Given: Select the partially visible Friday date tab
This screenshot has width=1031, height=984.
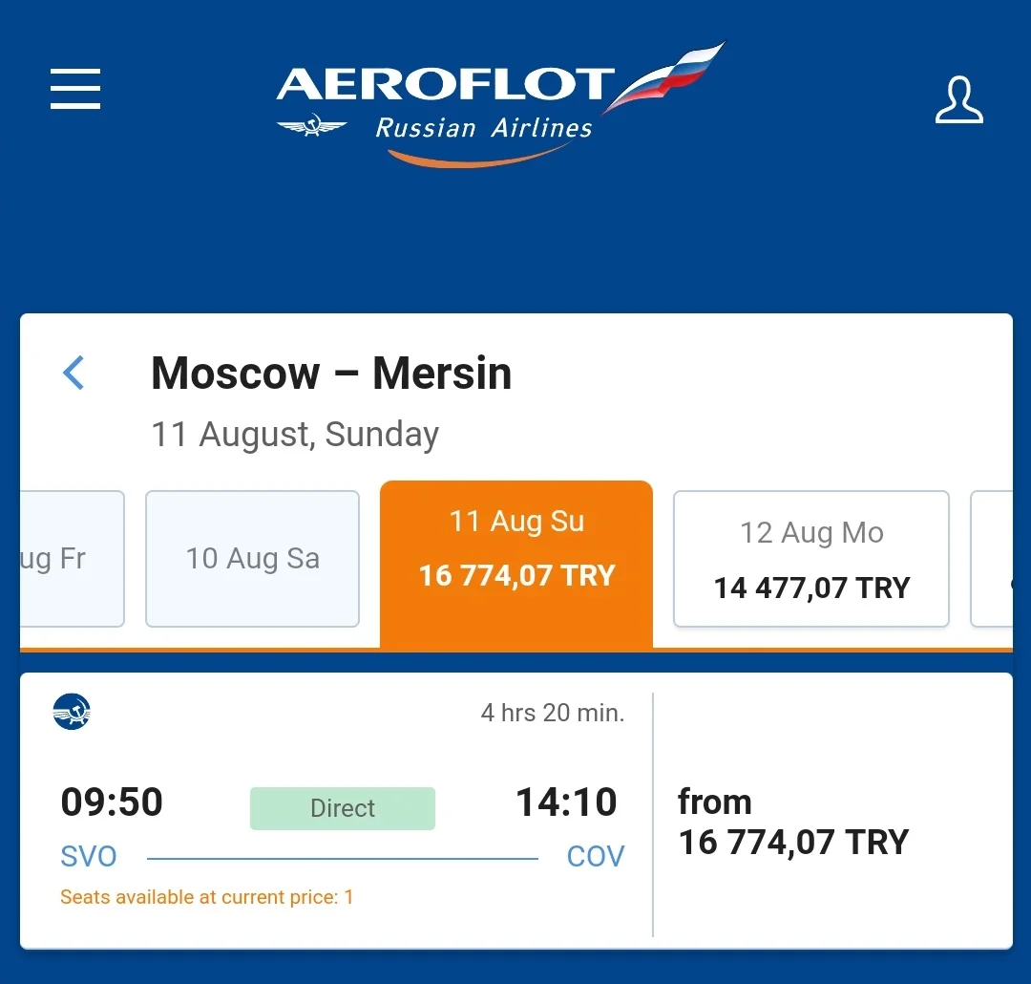Looking at the screenshot, I should pos(72,559).
